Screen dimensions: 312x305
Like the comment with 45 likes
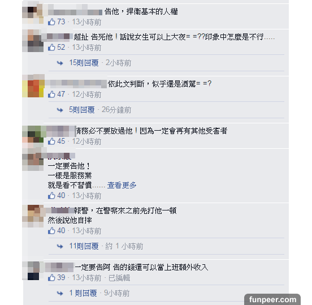click(x=51, y=141)
